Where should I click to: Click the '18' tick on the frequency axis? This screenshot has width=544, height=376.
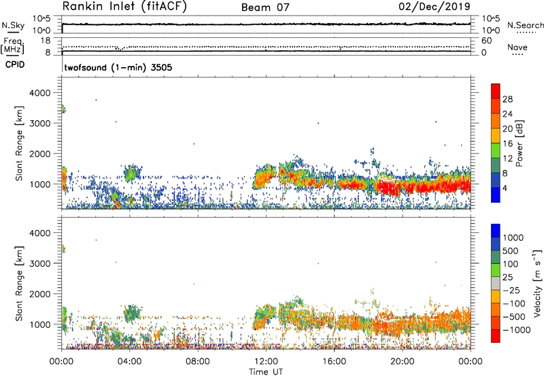click(46, 41)
